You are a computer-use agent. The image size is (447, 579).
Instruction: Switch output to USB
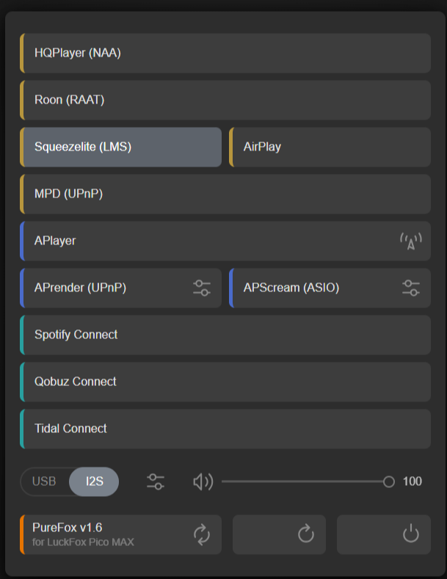(45, 481)
